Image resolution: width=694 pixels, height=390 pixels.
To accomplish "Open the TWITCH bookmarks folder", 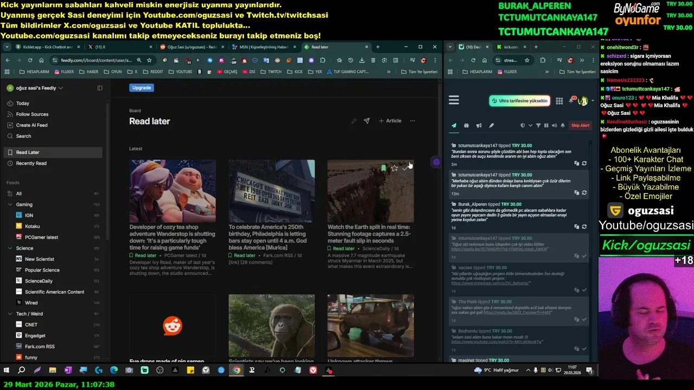I will (271, 71).
